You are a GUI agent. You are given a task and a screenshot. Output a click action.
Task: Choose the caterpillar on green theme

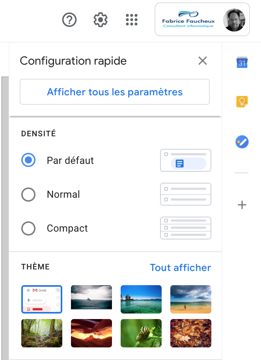coord(141,333)
